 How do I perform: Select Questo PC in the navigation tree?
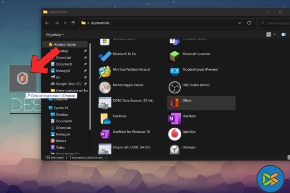click(x=62, y=108)
